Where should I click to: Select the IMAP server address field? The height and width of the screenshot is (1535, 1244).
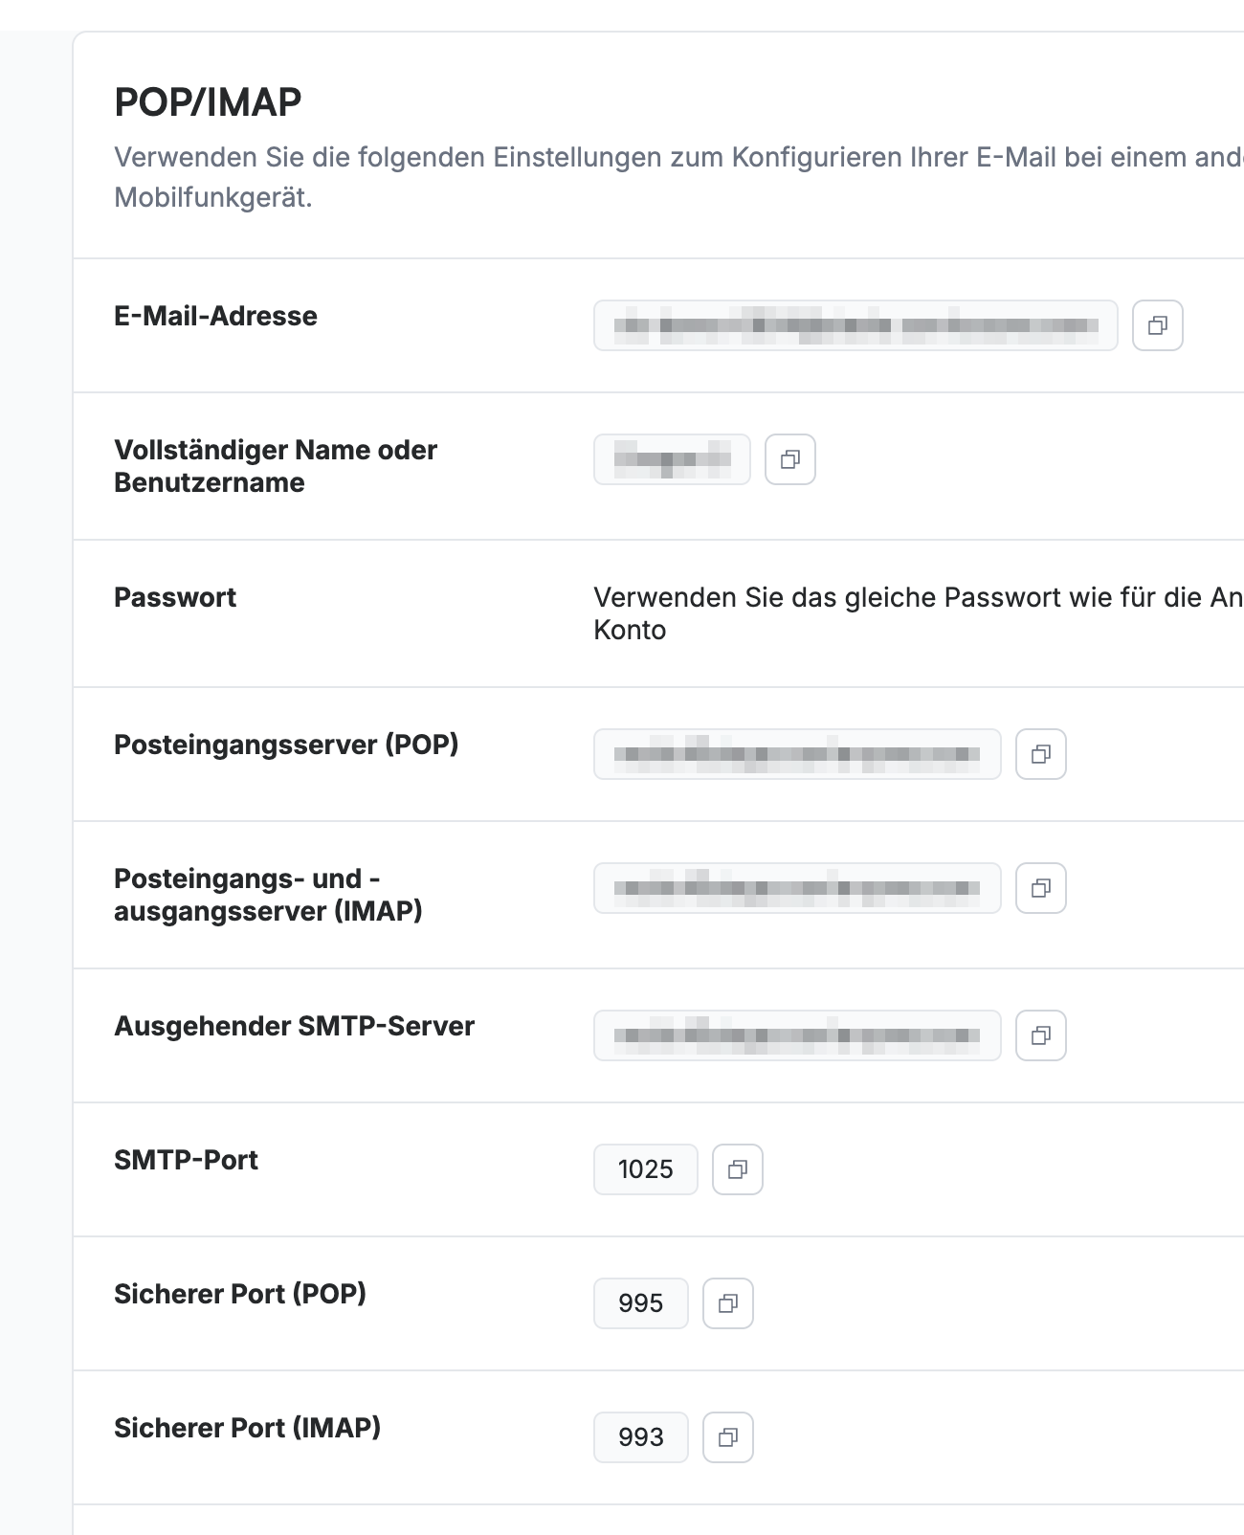(x=797, y=888)
